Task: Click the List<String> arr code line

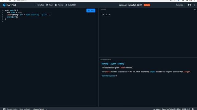Action: click(x=29, y=15)
